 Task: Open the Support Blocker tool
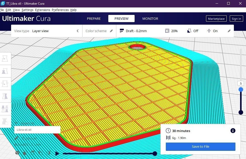point(5,121)
